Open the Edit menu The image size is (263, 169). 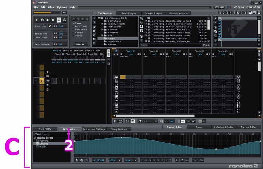pos(43,8)
